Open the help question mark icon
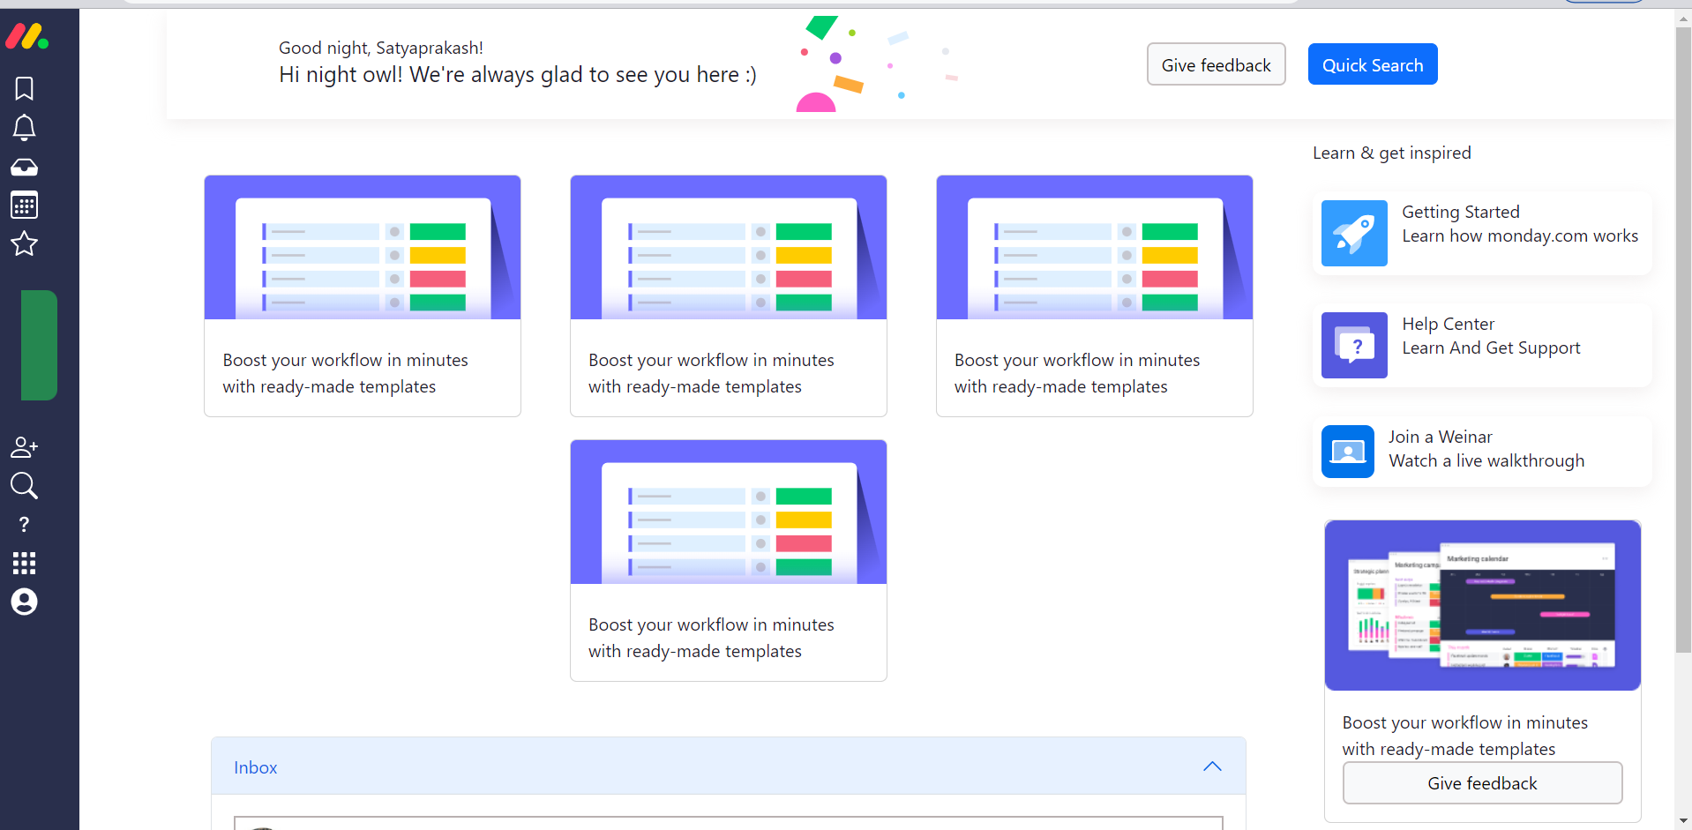1692x830 pixels. (x=24, y=525)
